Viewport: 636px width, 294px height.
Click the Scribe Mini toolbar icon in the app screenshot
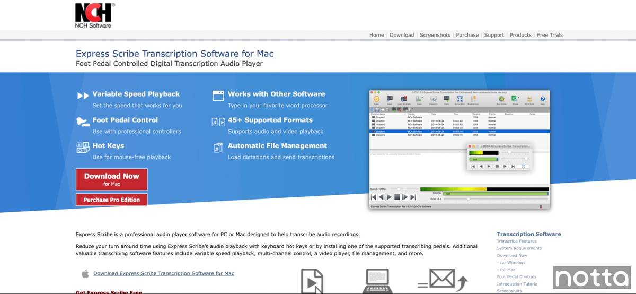point(460,99)
